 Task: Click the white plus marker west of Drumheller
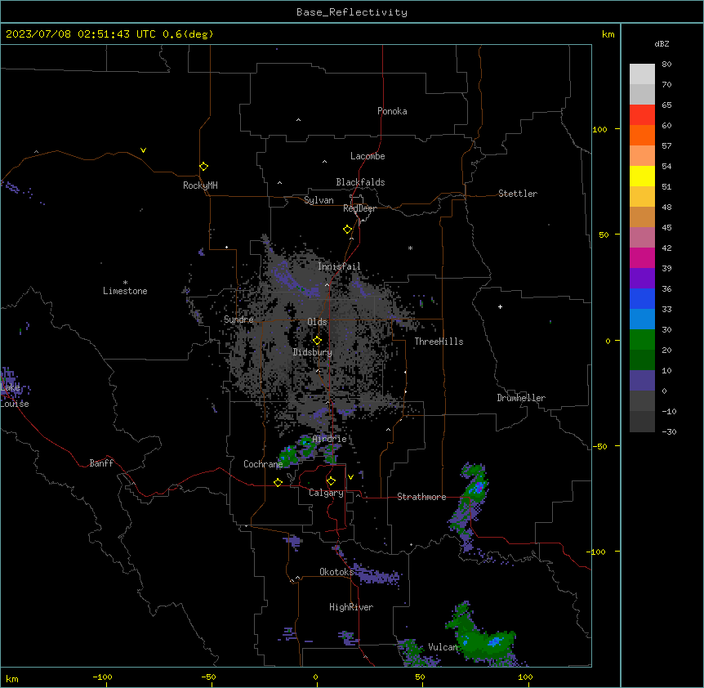[500, 306]
